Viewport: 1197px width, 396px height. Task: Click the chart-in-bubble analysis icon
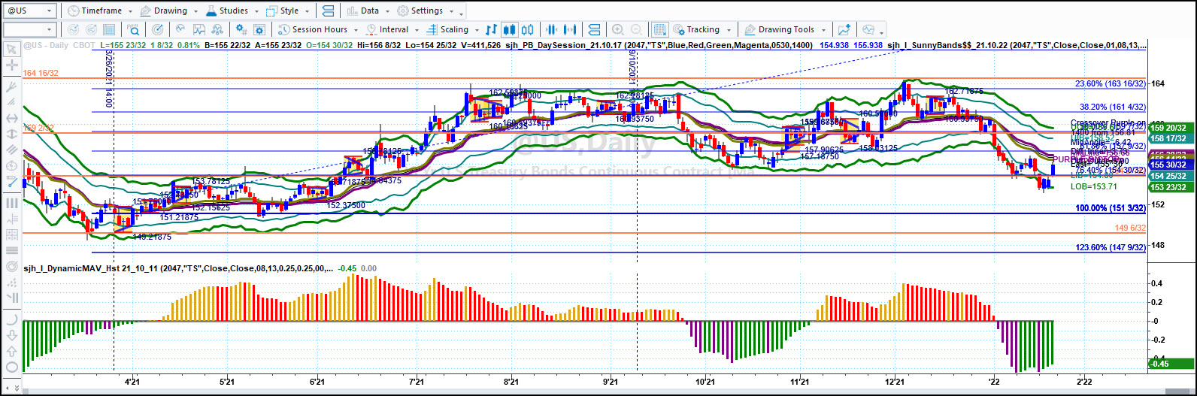[x=181, y=30]
